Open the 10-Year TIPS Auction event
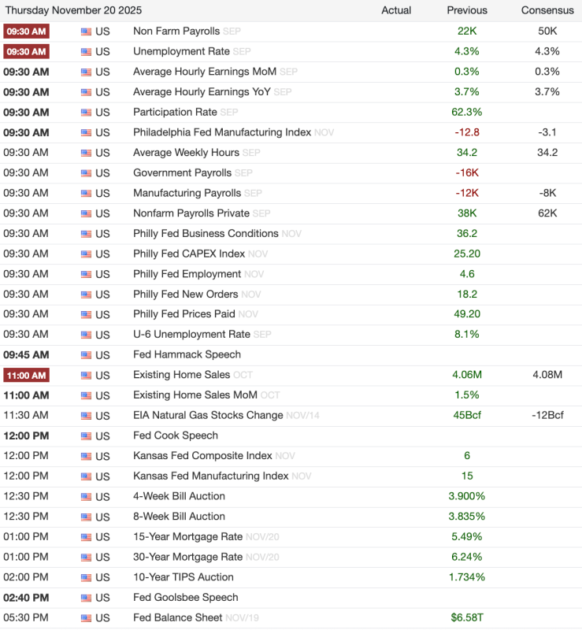 coord(183,577)
